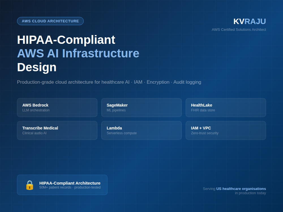Viewport: 283px width, 212px height.
Task: Click the gold padlock icon
Action: pyautogui.click(x=30, y=185)
